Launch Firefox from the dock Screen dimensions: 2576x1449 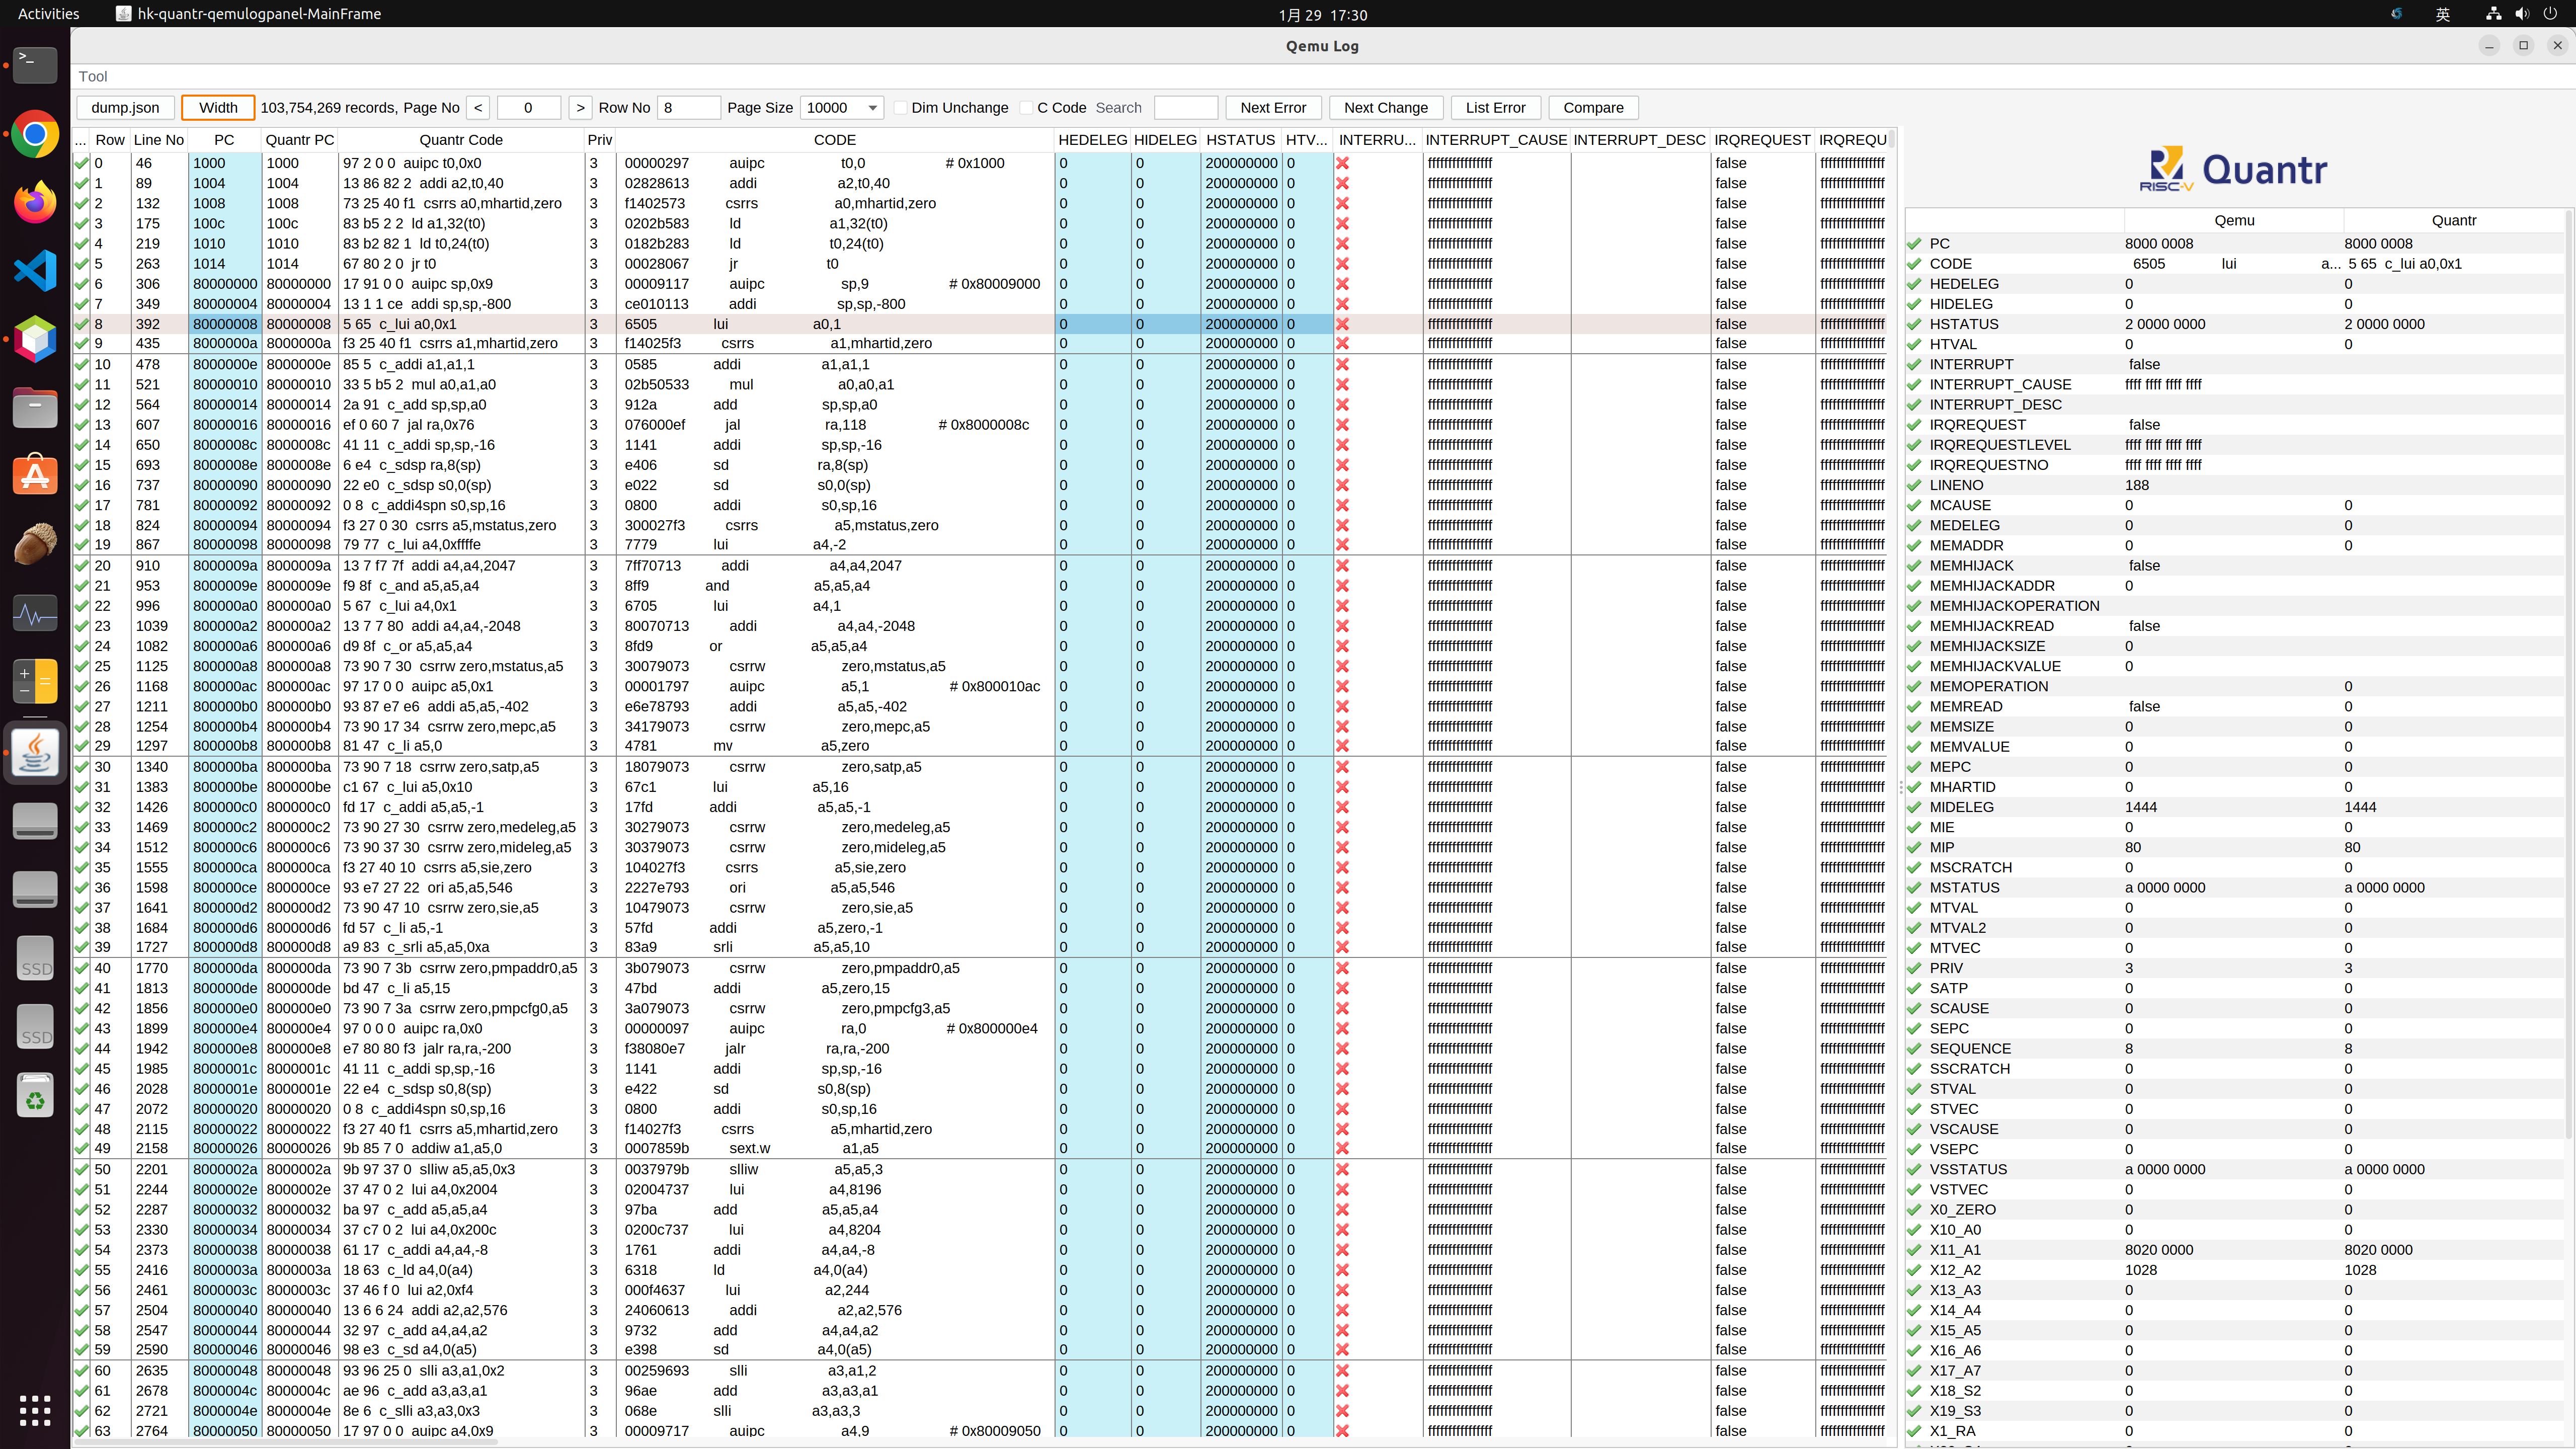pyautogui.click(x=35, y=202)
